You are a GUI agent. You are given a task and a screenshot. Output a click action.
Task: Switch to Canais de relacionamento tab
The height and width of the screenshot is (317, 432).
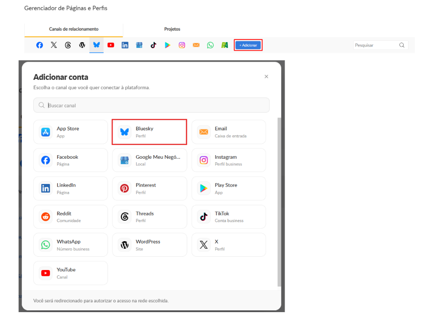pyautogui.click(x=73, y=29)
